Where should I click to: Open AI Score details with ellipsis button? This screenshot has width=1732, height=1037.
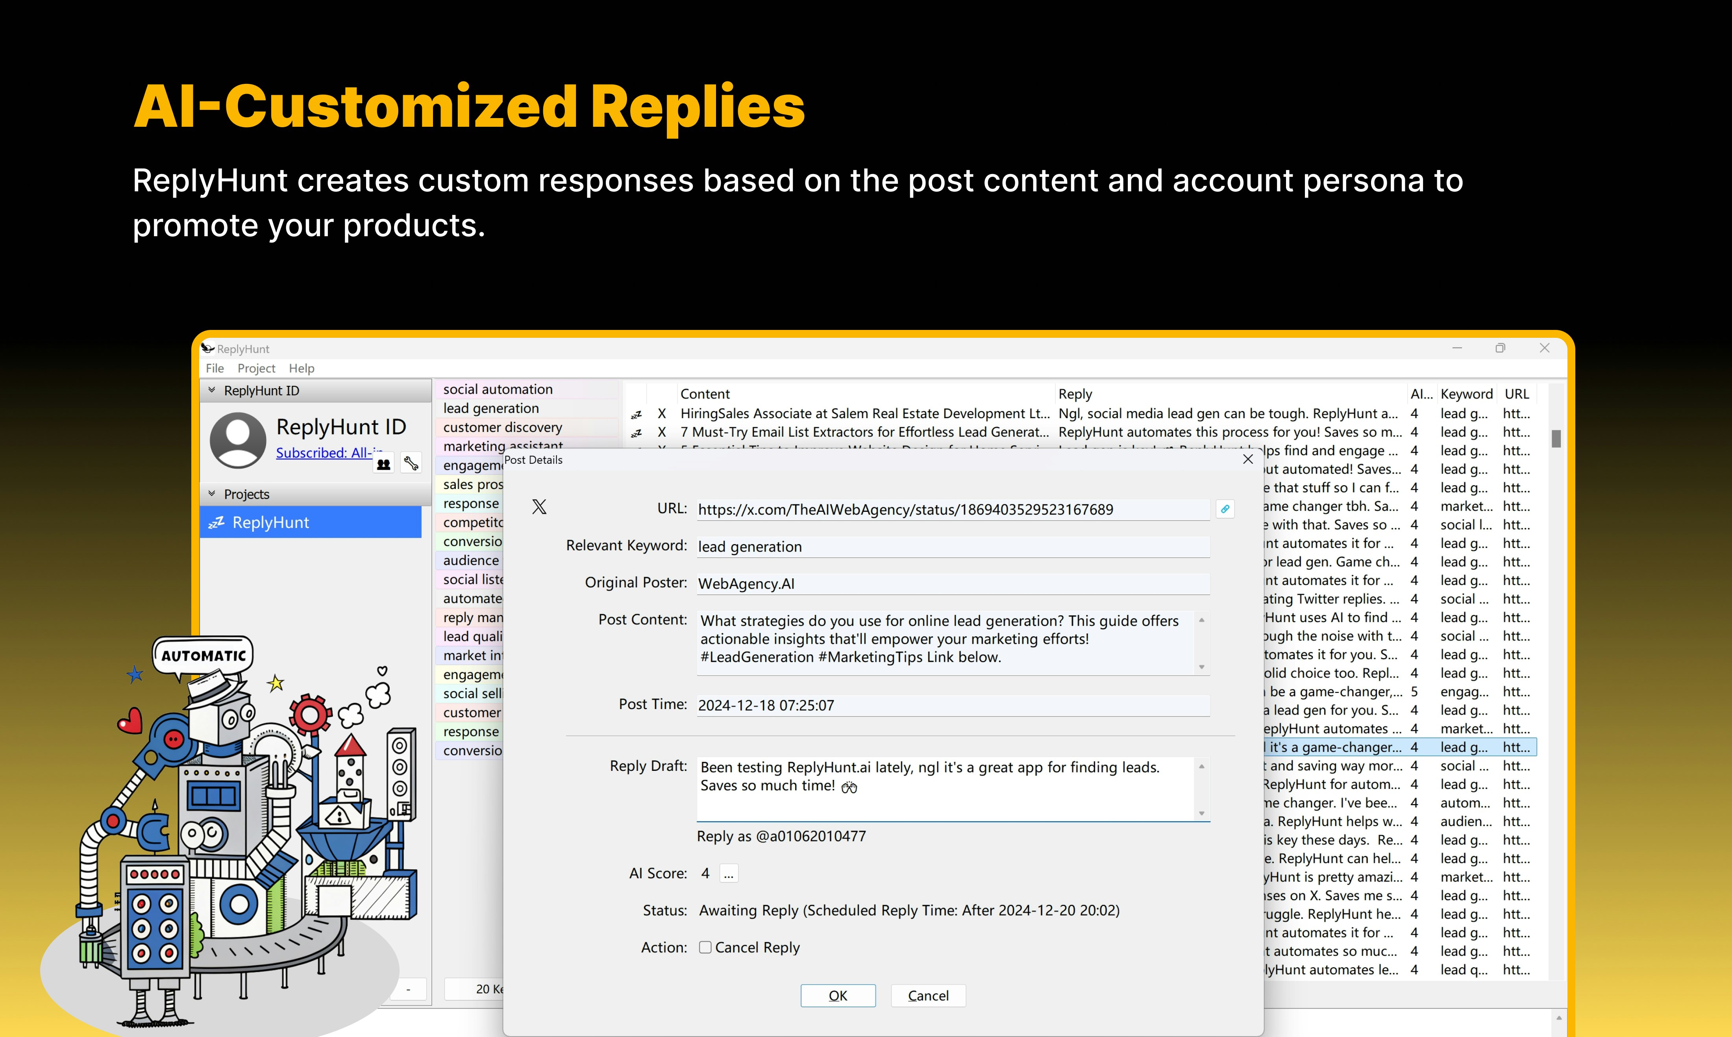(x=729, y=874)
